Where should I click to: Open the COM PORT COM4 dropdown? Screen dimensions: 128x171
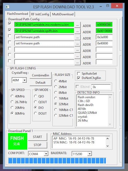(46, 154)
